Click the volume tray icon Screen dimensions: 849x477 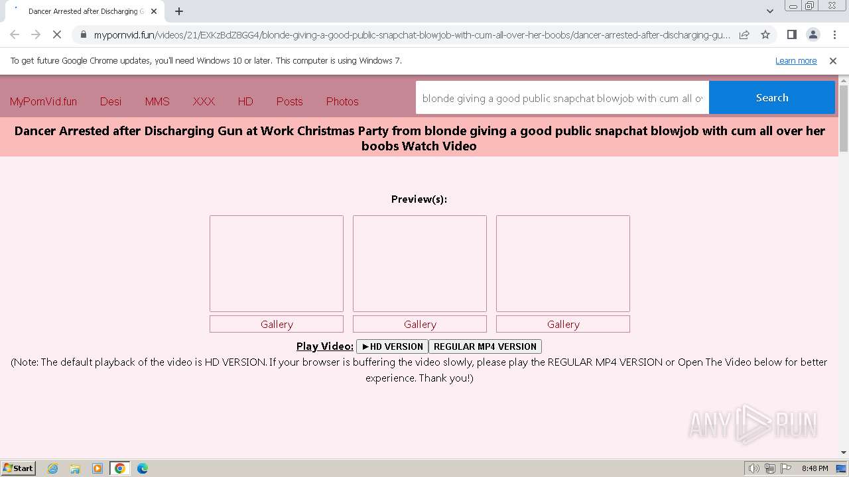(x=754, y=468)
